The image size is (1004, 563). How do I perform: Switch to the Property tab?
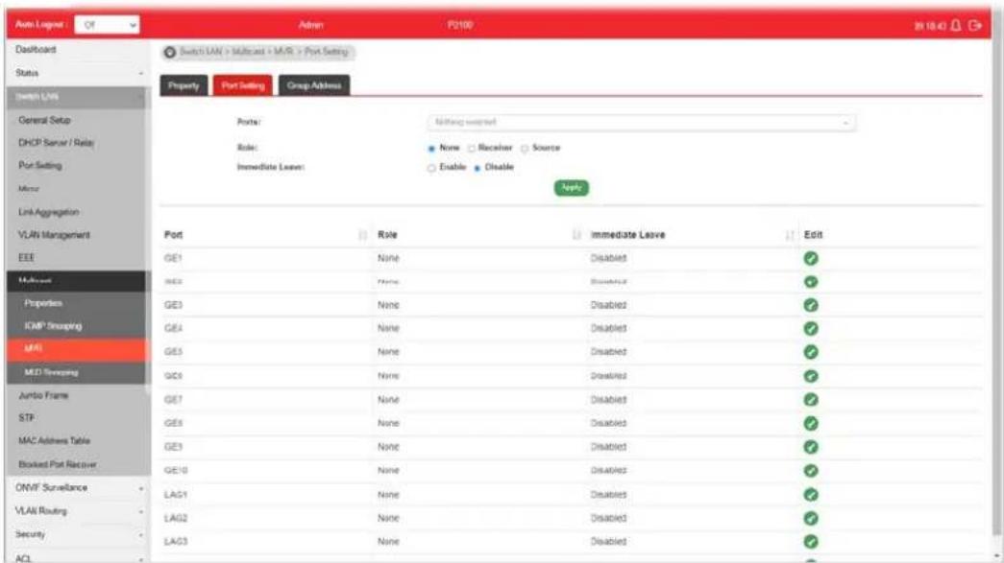pos(184,85)
